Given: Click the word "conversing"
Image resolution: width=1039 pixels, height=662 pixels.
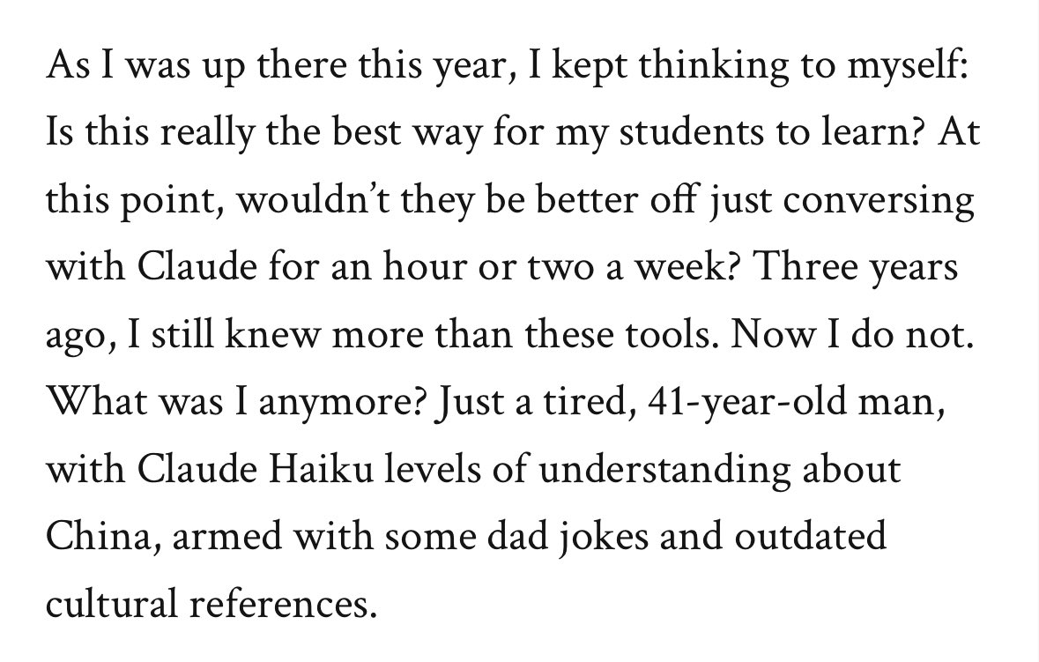Looking at the screenshot, I should coord(879,199).
